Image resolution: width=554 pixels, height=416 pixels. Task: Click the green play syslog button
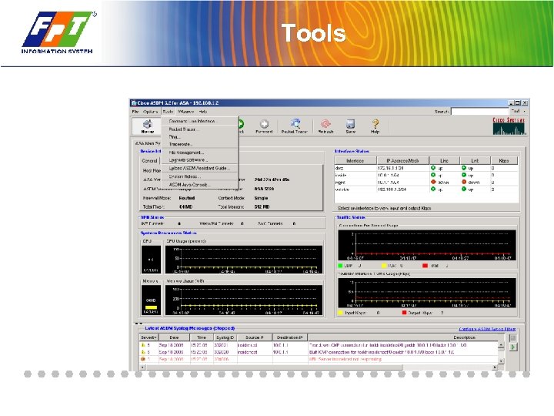513,347
